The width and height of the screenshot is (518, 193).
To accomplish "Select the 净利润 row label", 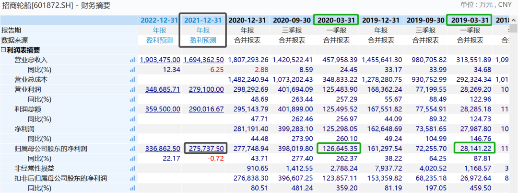I will coord(24,129).
